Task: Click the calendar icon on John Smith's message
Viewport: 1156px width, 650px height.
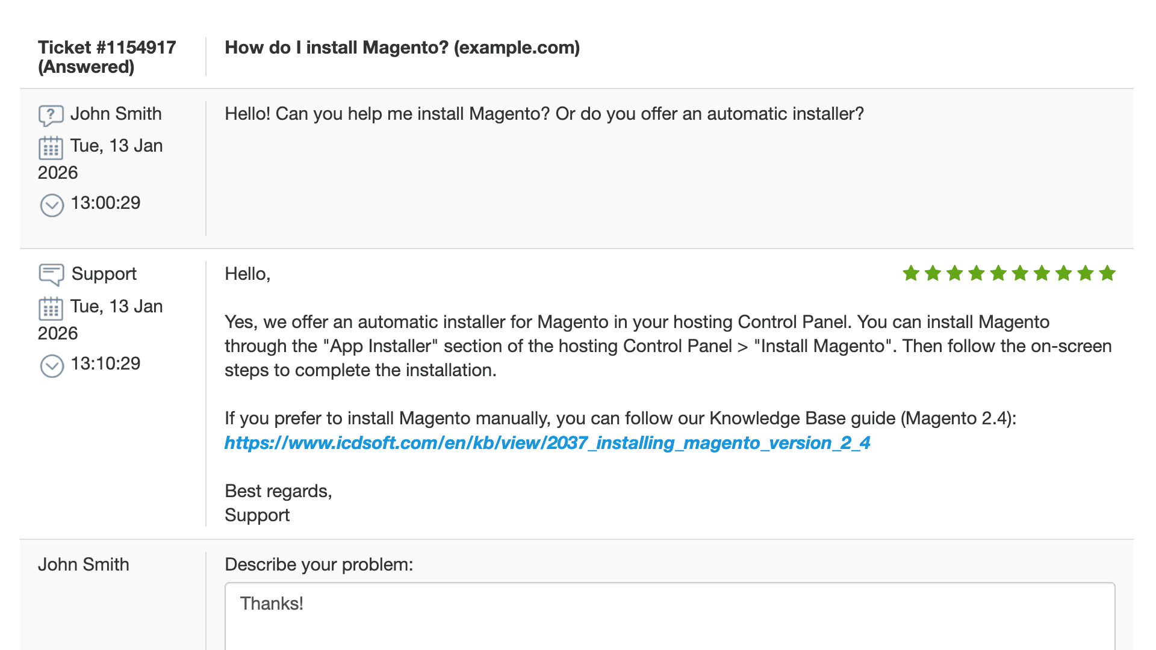Action: (x=51, y=147)
